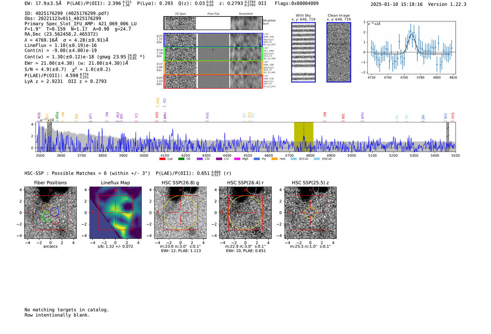Click the blue fiber circle in Fiber Positions
The width and height of the screenshot is (491, 334).
tap(54, 212)
